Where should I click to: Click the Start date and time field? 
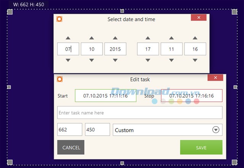click(106, 96)
